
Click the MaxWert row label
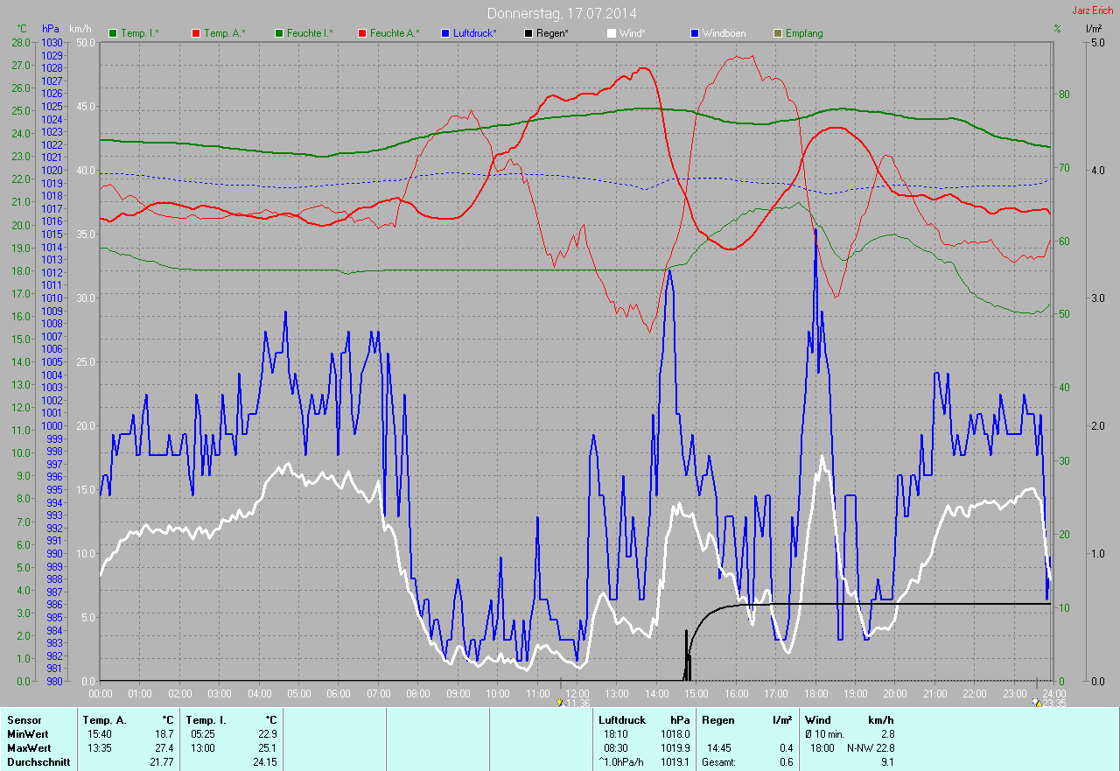[28, 748]
